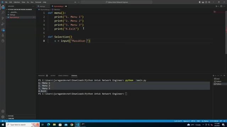Open the Explorer view in activity bar

[x=3, y=7]
